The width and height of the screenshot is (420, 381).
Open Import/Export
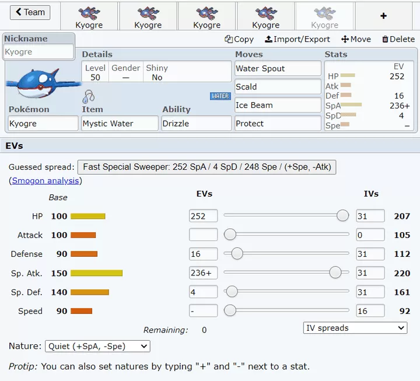tap(297, 40)
